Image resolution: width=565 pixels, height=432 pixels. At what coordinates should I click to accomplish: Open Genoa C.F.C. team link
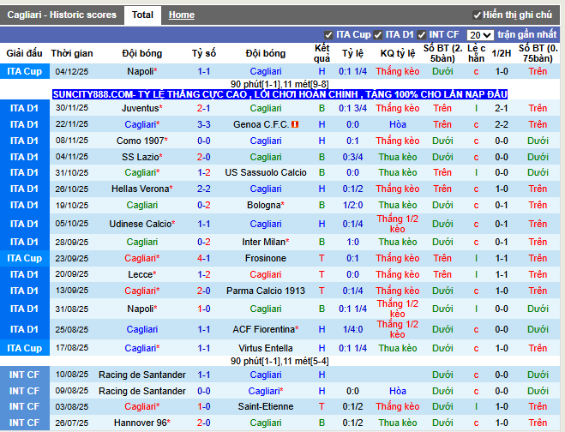(x=261, y=124)
